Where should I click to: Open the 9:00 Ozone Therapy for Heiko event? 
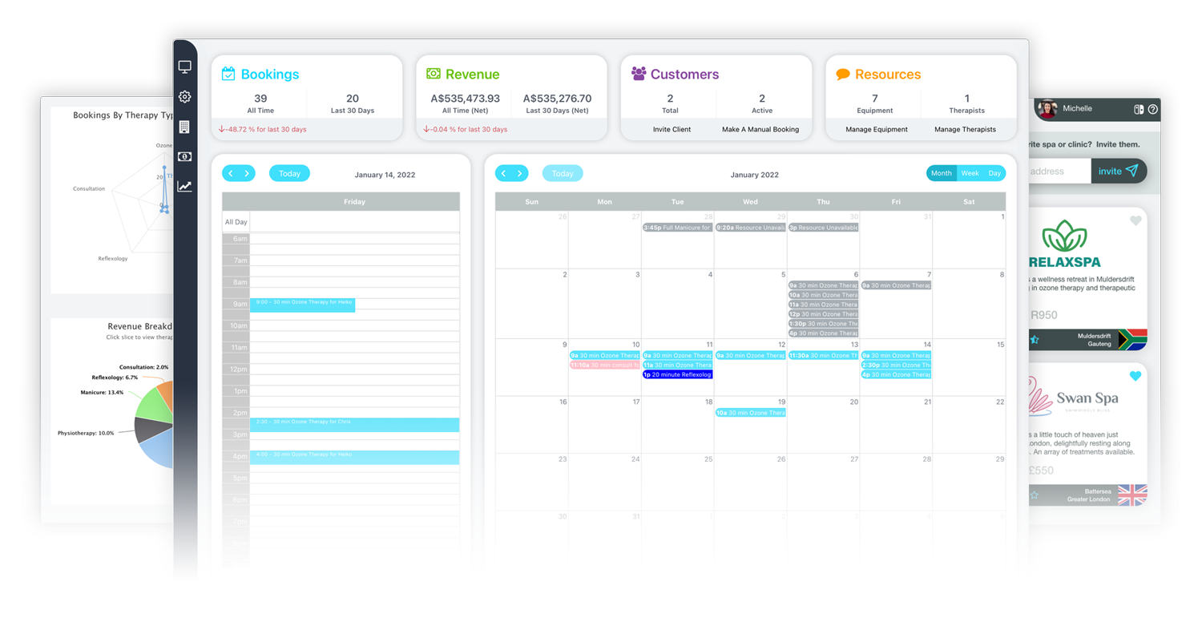click(x=302, y=305)
